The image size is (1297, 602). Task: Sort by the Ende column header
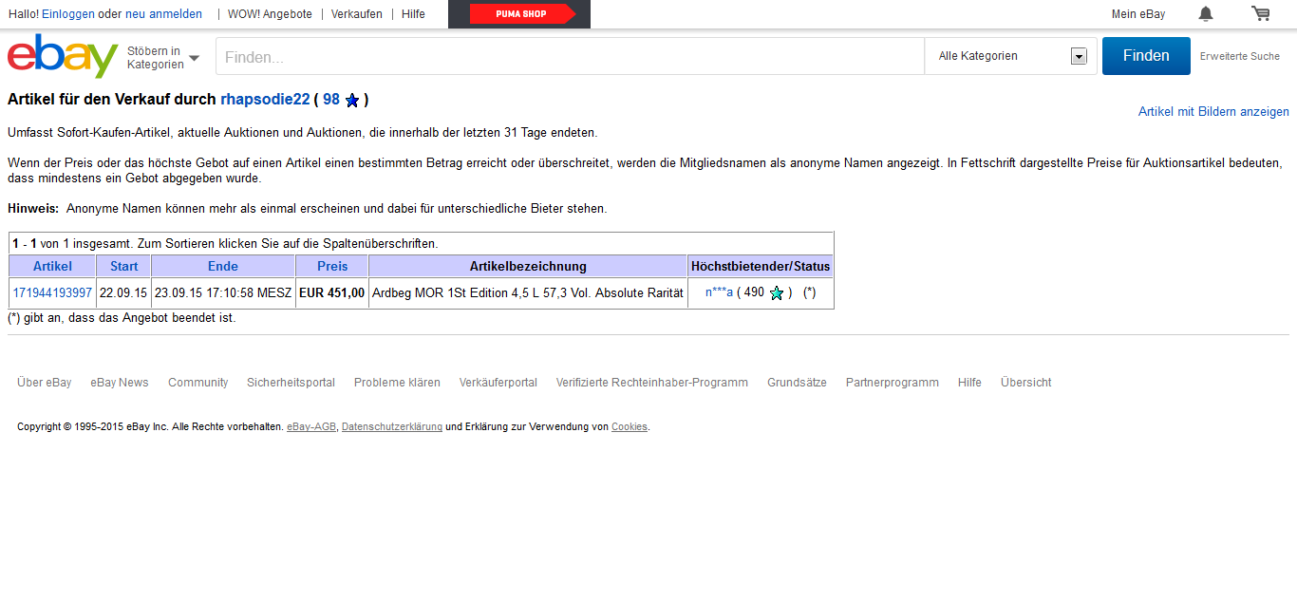[x=223, y=266]
